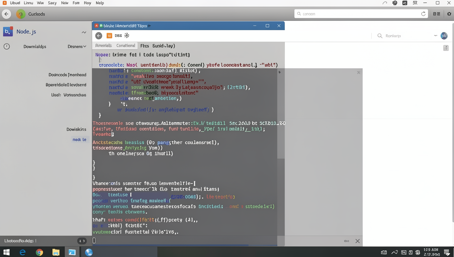
Task: Select Ueeh Vonnsnchas in the sidebar
Action: (69, 95)
